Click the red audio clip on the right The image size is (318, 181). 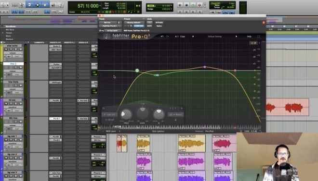[x=287, y=107]
